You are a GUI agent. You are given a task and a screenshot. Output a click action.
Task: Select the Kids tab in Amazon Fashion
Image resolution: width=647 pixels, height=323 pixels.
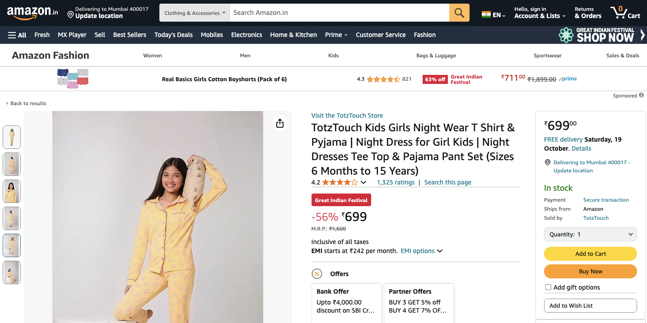pos(333,55)
